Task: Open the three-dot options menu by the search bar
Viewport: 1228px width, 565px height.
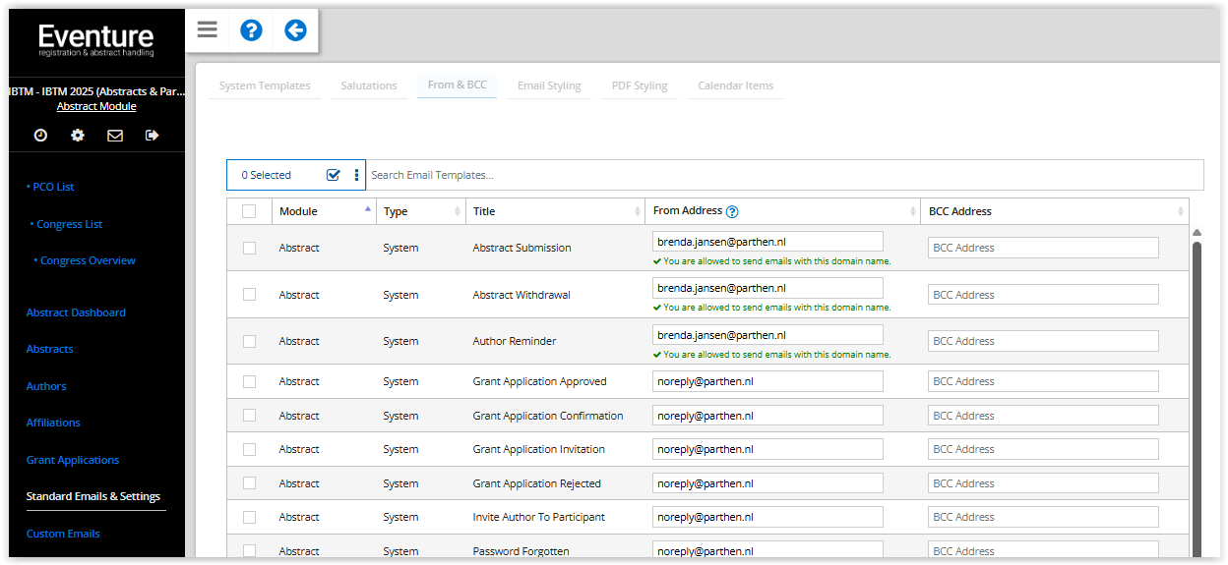Action: click(356, 175)
